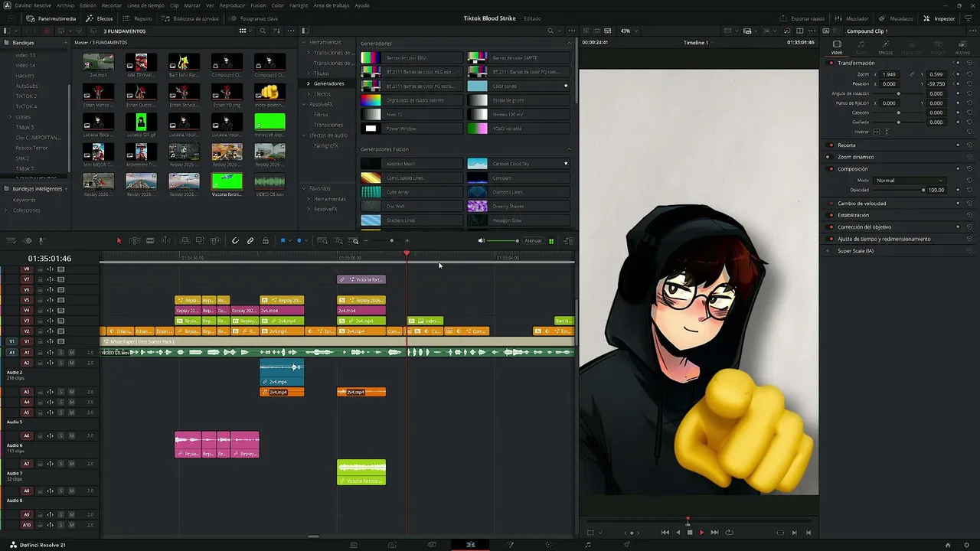Click the timeline zoom-in plus icon
Viewport: 980px width, 551px height.
407,241
